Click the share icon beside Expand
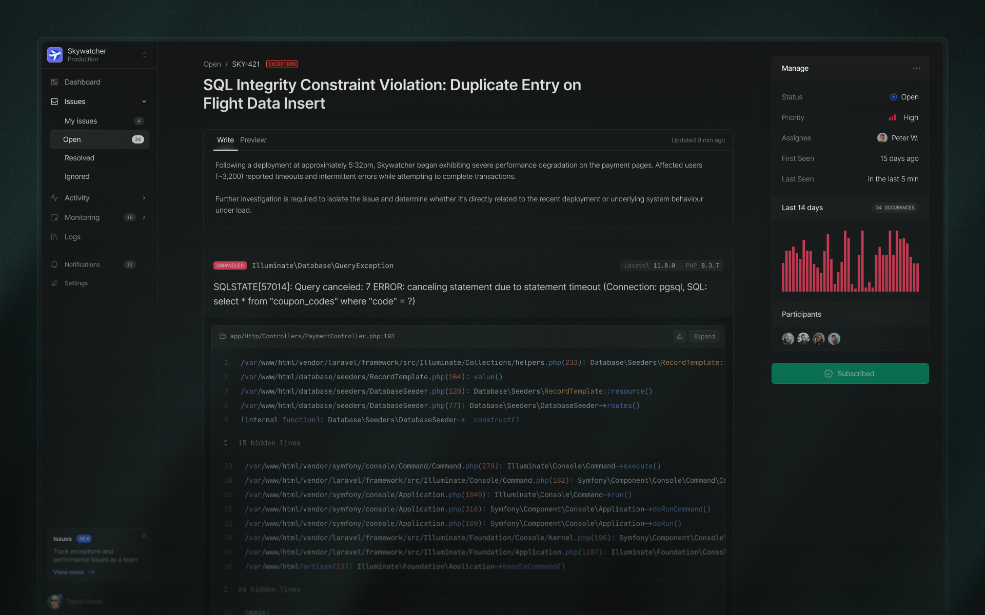 [679, 336]
